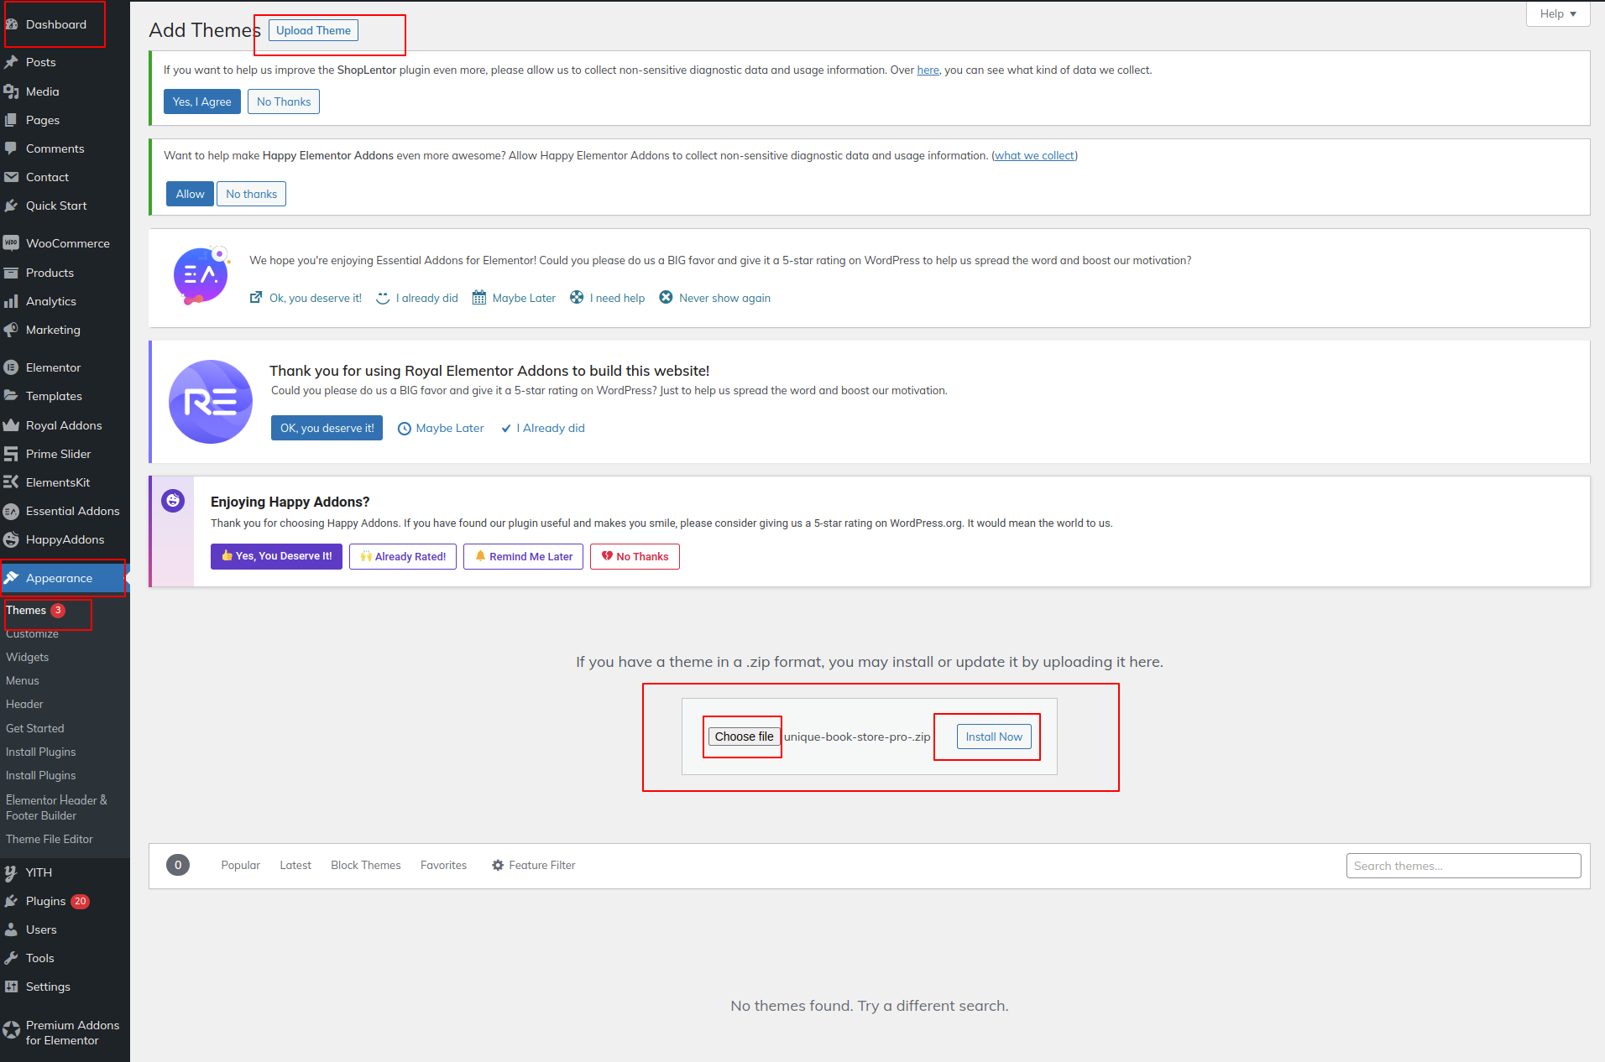The width and height of the screenshot is (1605, 1062).
Task: Expand the Help dropdown
Action: [x=1557, y=14]
